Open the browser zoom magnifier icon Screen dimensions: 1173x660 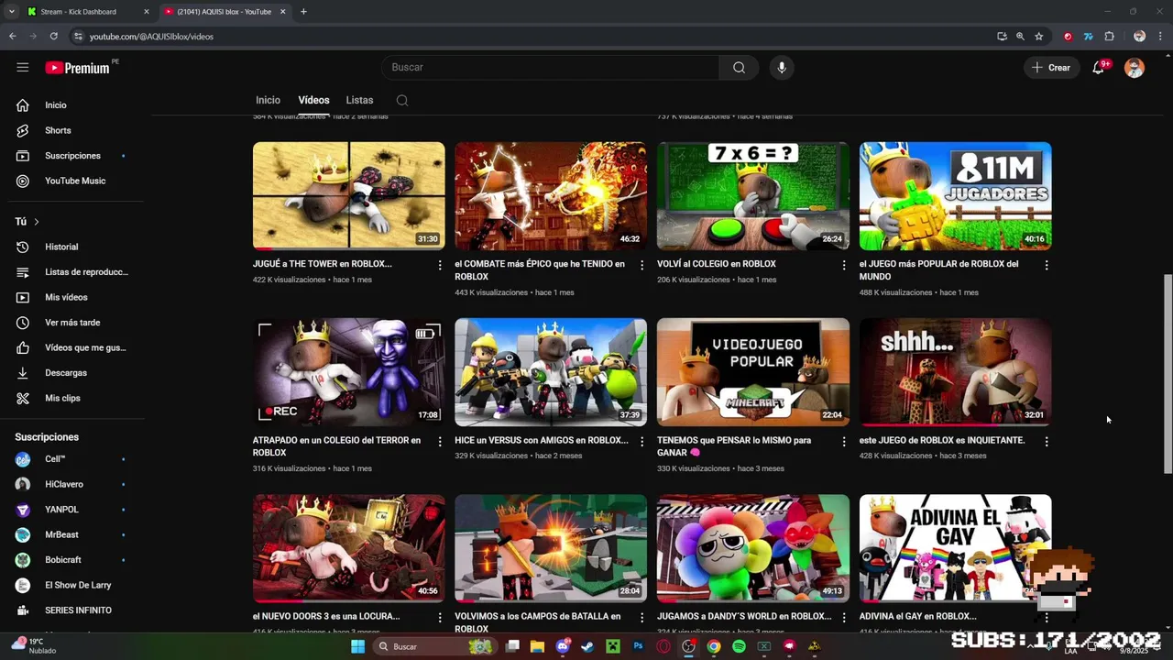(1020, 37)
